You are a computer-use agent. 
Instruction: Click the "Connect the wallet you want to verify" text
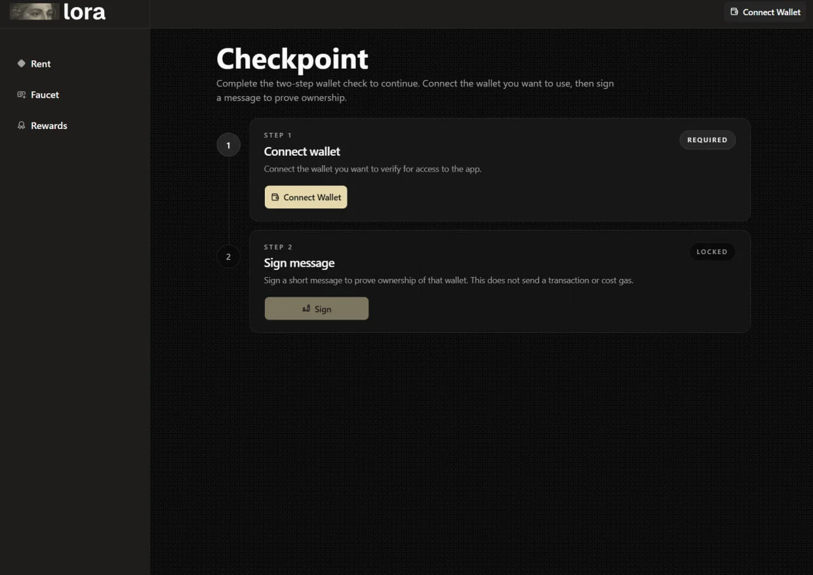click(x=373, y=169)
